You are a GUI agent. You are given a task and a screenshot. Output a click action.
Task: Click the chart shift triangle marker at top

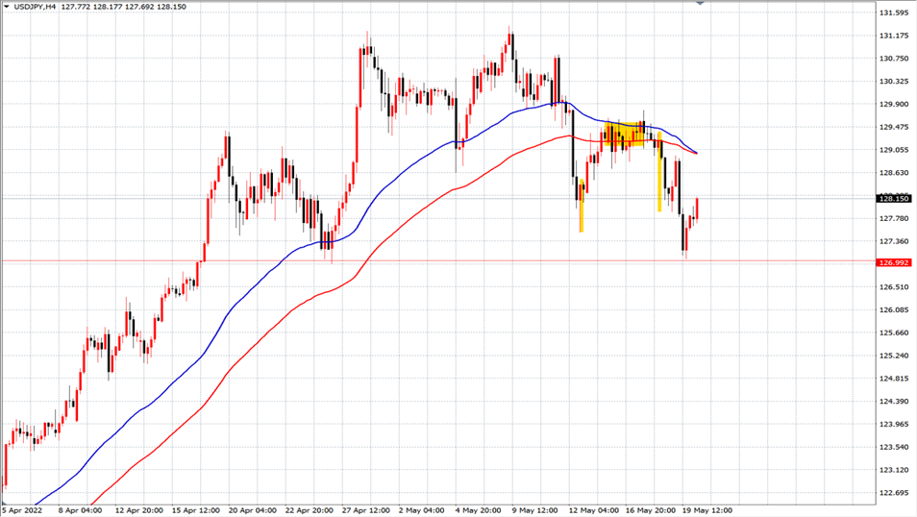pos(700,4)
